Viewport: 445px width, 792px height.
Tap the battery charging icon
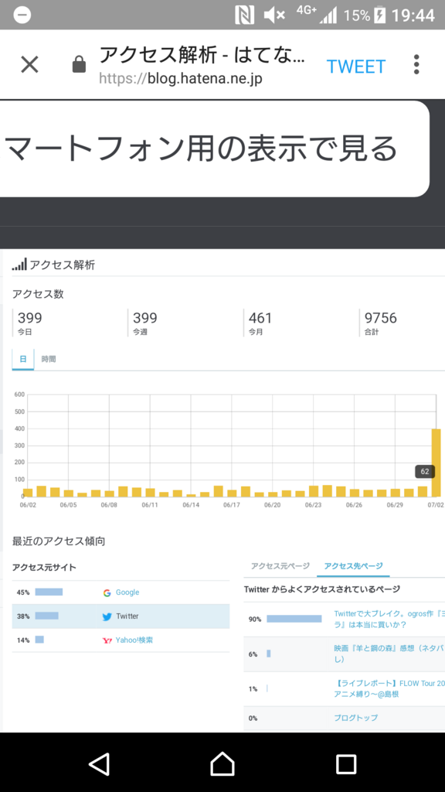[380, 15]
